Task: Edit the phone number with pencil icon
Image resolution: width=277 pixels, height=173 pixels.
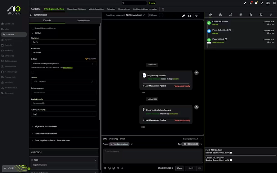Action: pos(92,82)
